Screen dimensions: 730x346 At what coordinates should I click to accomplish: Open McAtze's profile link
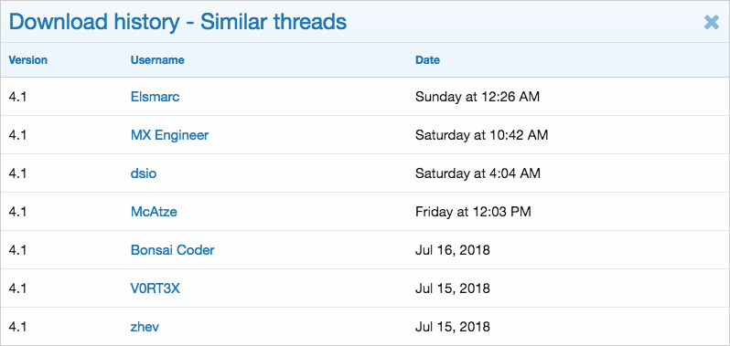(154, 212)
